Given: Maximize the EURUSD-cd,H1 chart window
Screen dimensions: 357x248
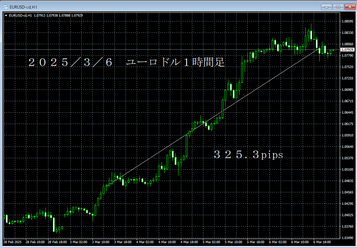Looking at the screenshot, I should (338, 7).
